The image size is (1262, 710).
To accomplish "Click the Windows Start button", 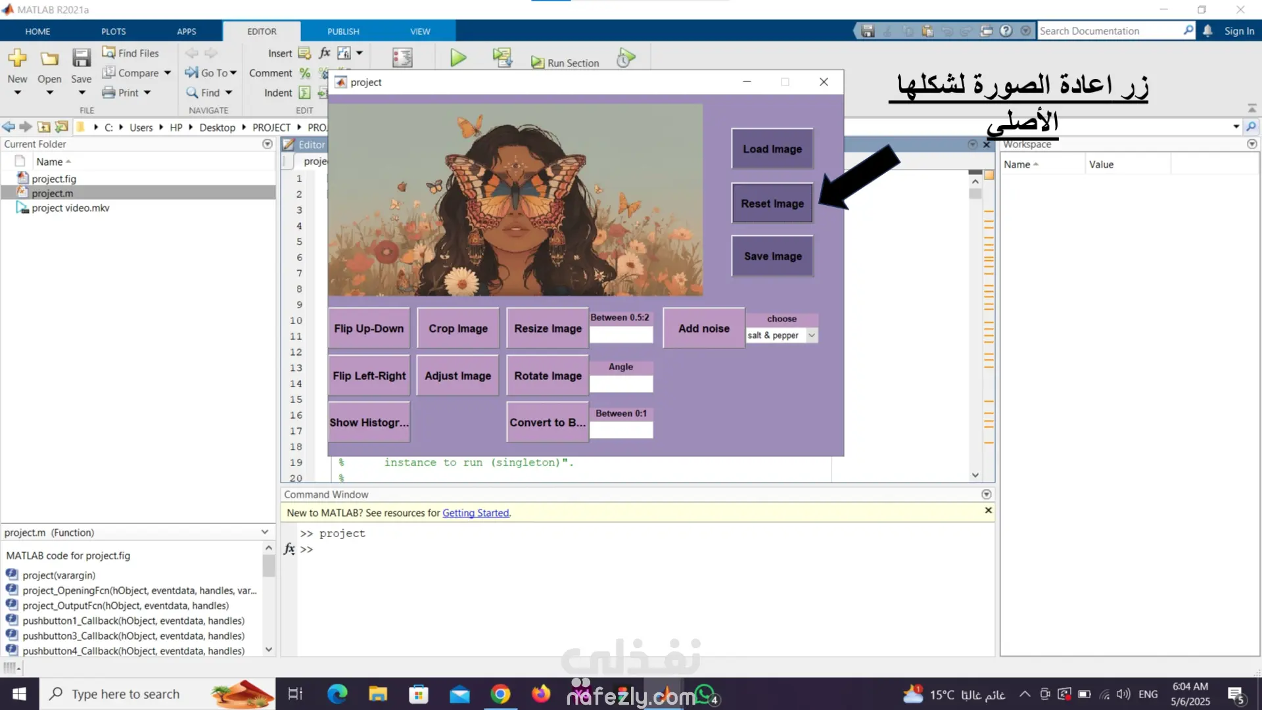I will (19, 694).
